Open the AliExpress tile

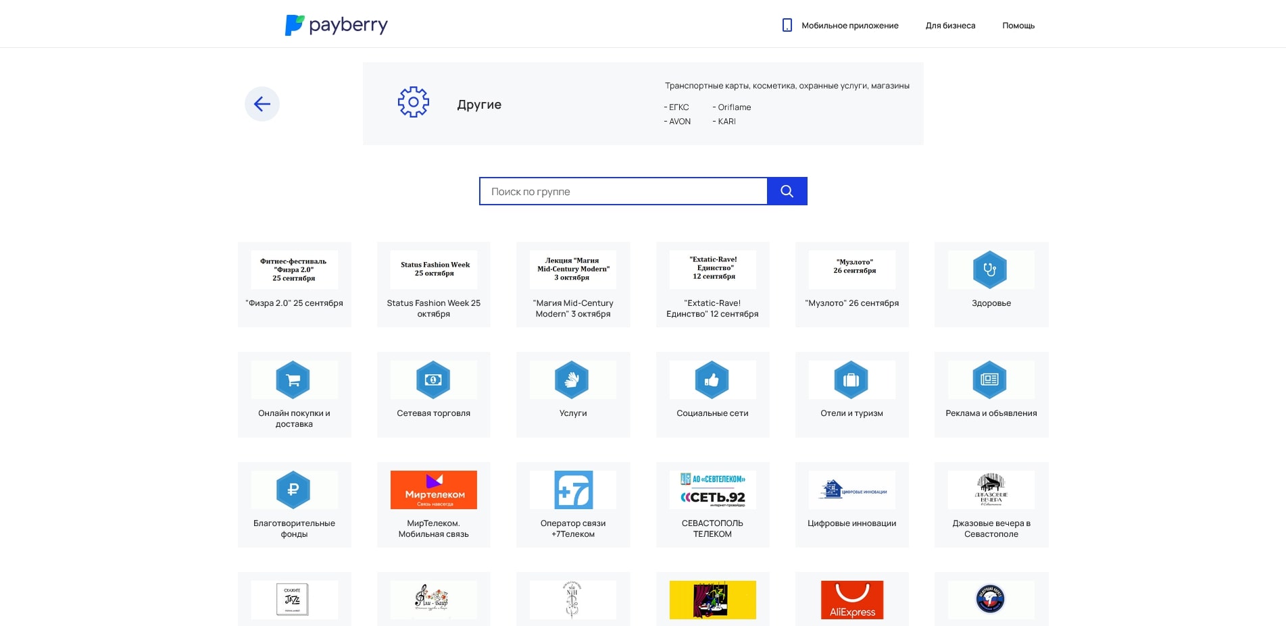click(x=851, y=599)
